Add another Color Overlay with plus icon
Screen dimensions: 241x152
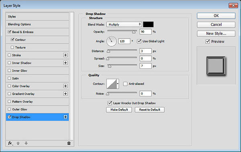coord(65,86)
